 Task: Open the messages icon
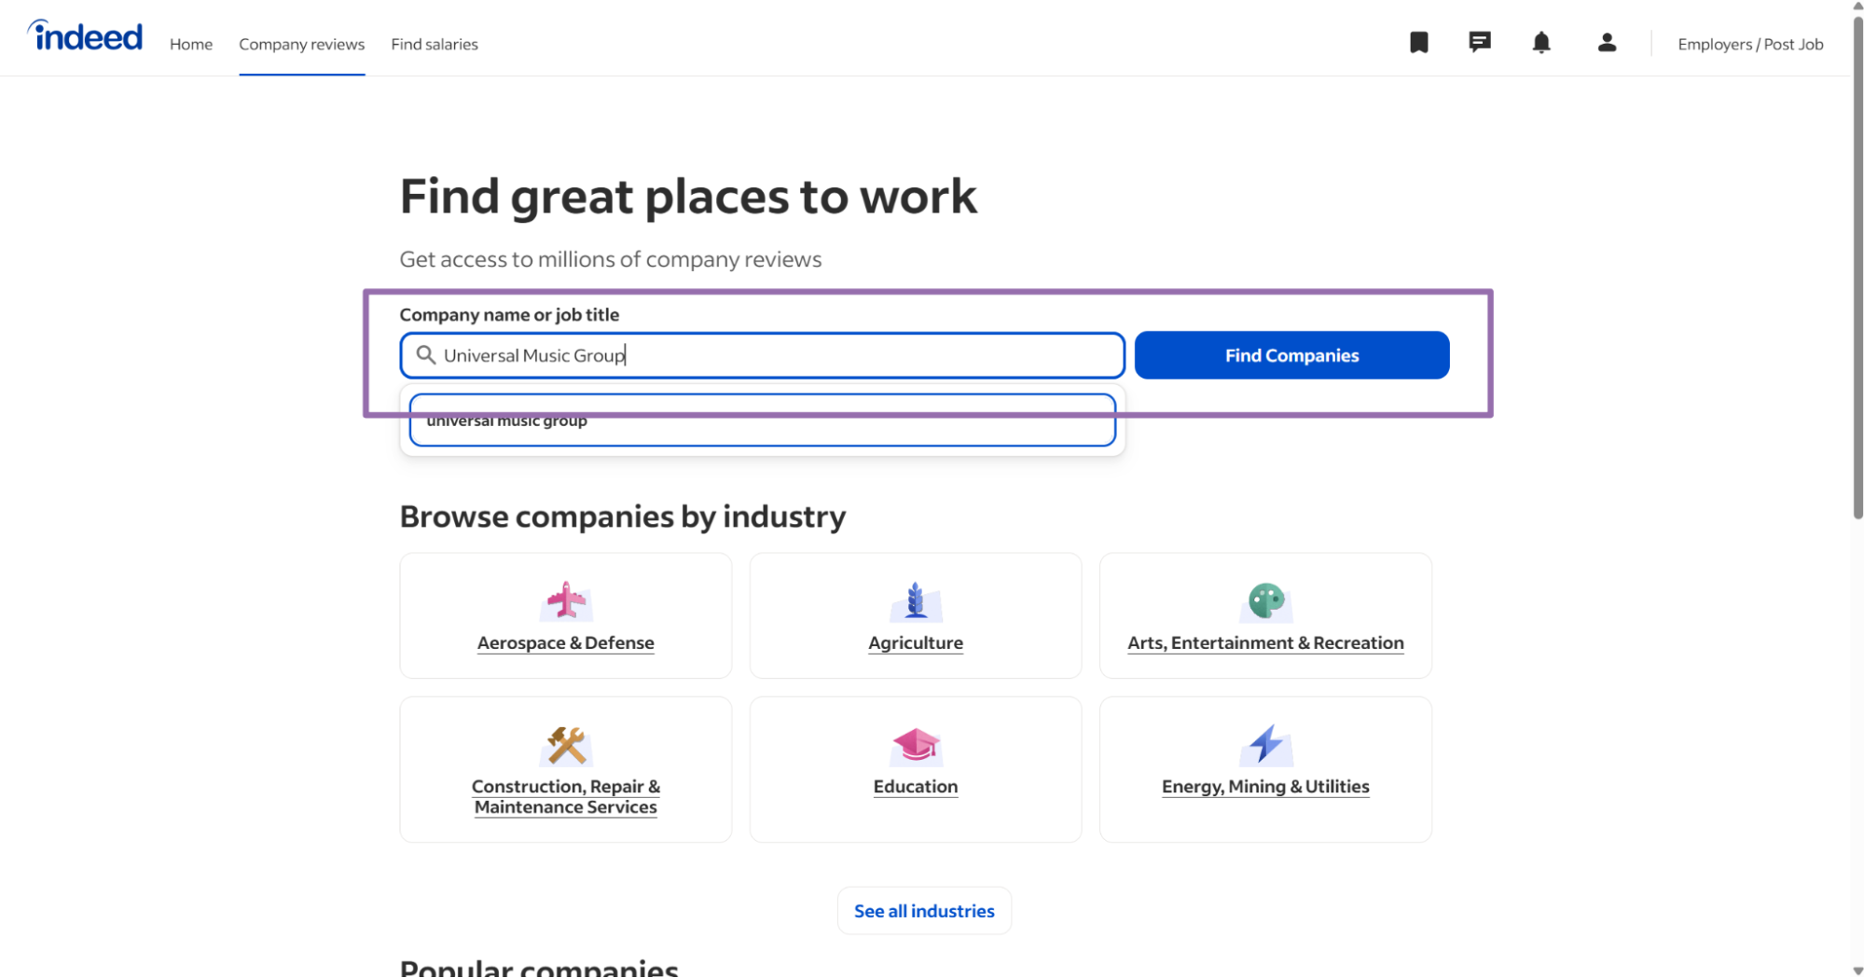[x=1480, y=43]
